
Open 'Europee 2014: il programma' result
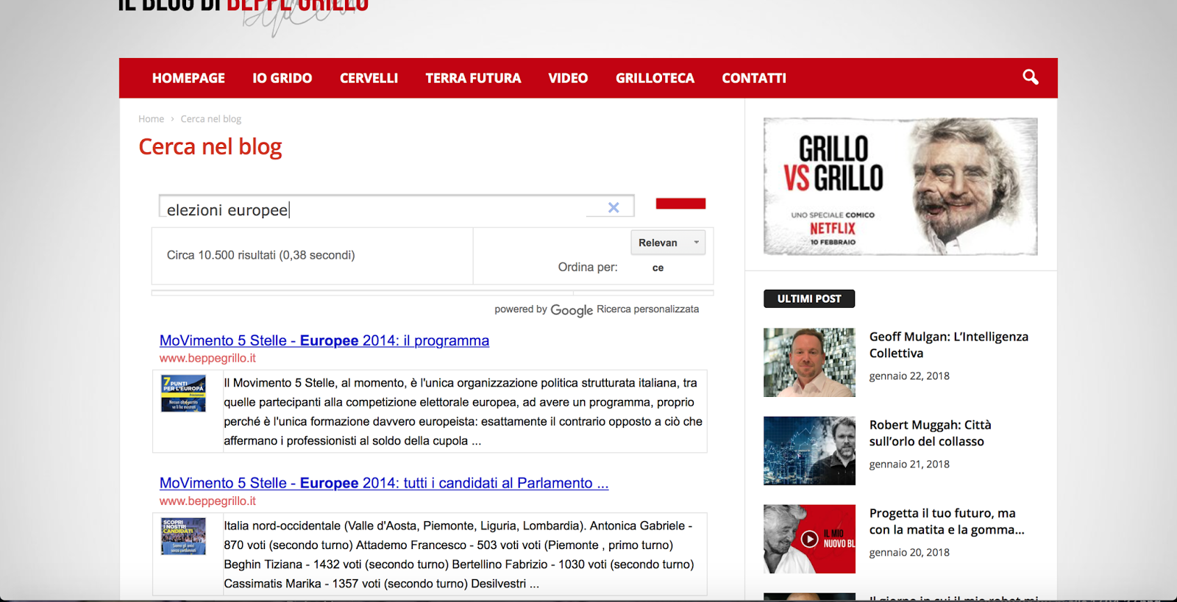(324, 340)
